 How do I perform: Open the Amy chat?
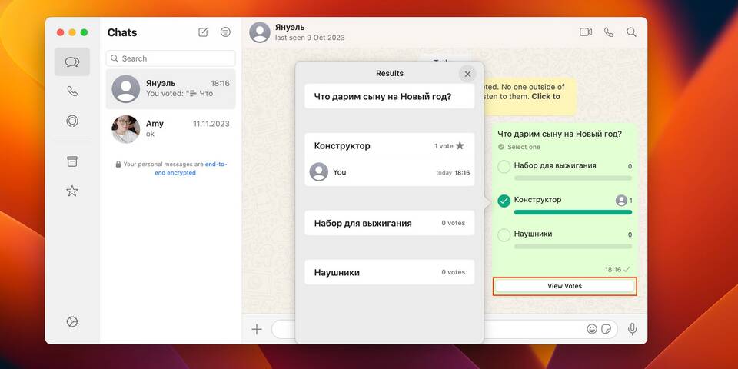coord(171,128)
